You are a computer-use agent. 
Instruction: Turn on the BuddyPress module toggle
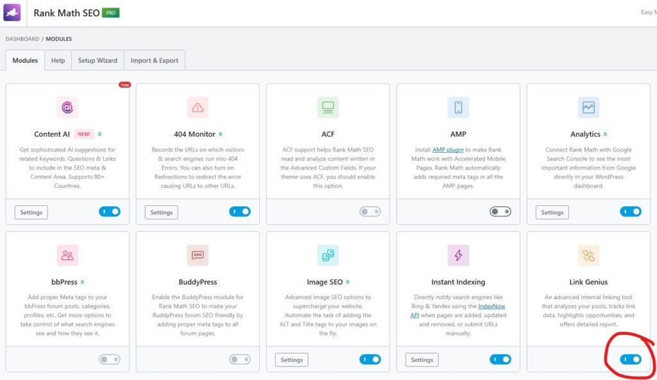pyautogui.click(x=240, y=359)
